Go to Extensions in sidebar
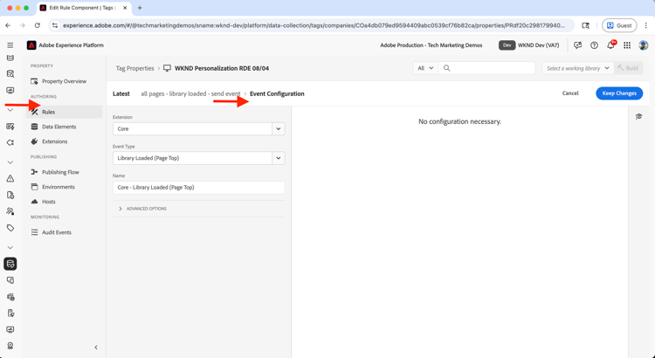The image size is (655, 358). pos(54,141)
